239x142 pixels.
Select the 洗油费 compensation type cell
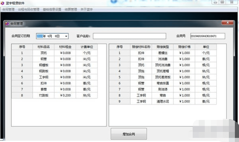pos(163,59)
